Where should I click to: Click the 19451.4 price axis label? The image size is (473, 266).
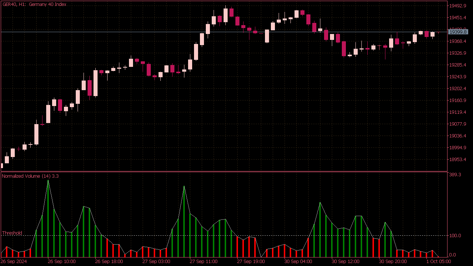[457, 18]
